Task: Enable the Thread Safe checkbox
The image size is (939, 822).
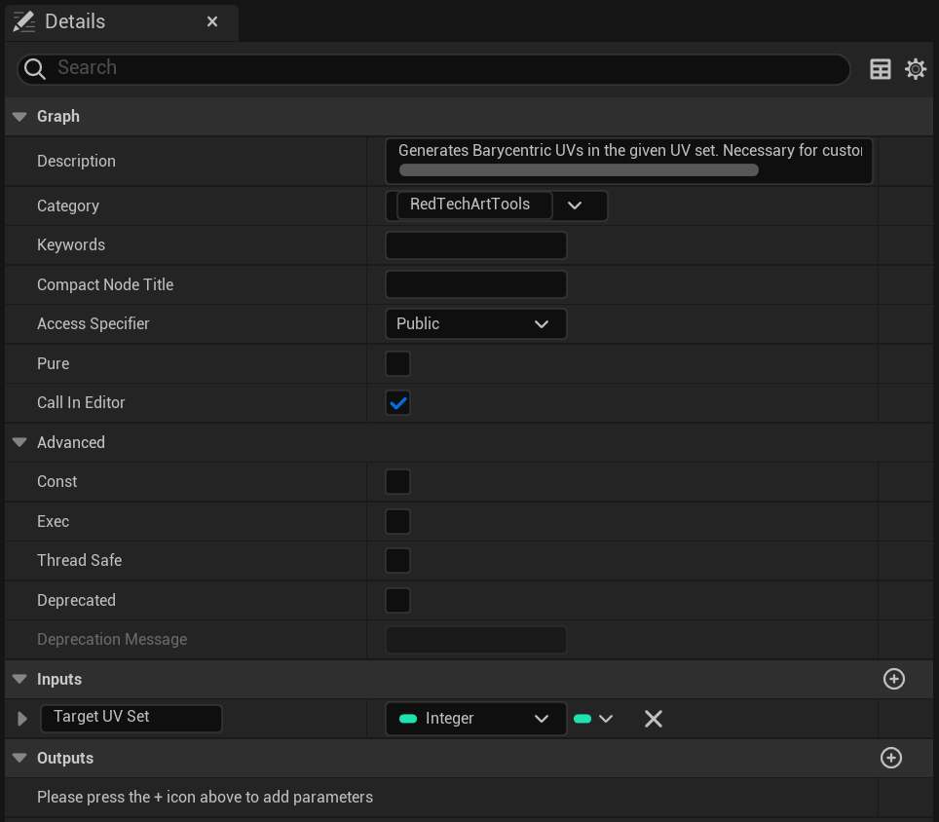Action: point(397,561)
